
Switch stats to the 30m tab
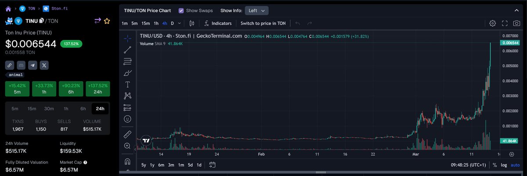point(49,108)
